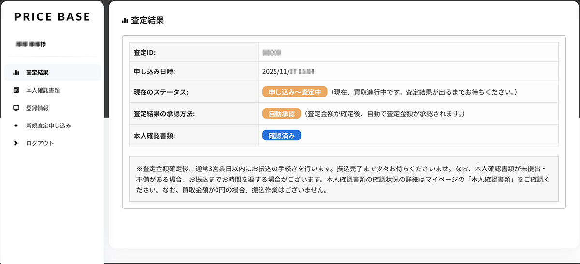Open the 本人確認書類 sidebar menu item
The width and height of the screenshot is (580, 264).
tap(43, 90)
